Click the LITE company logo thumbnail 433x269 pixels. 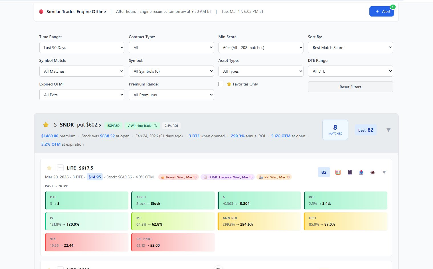[x=60, y=168]
